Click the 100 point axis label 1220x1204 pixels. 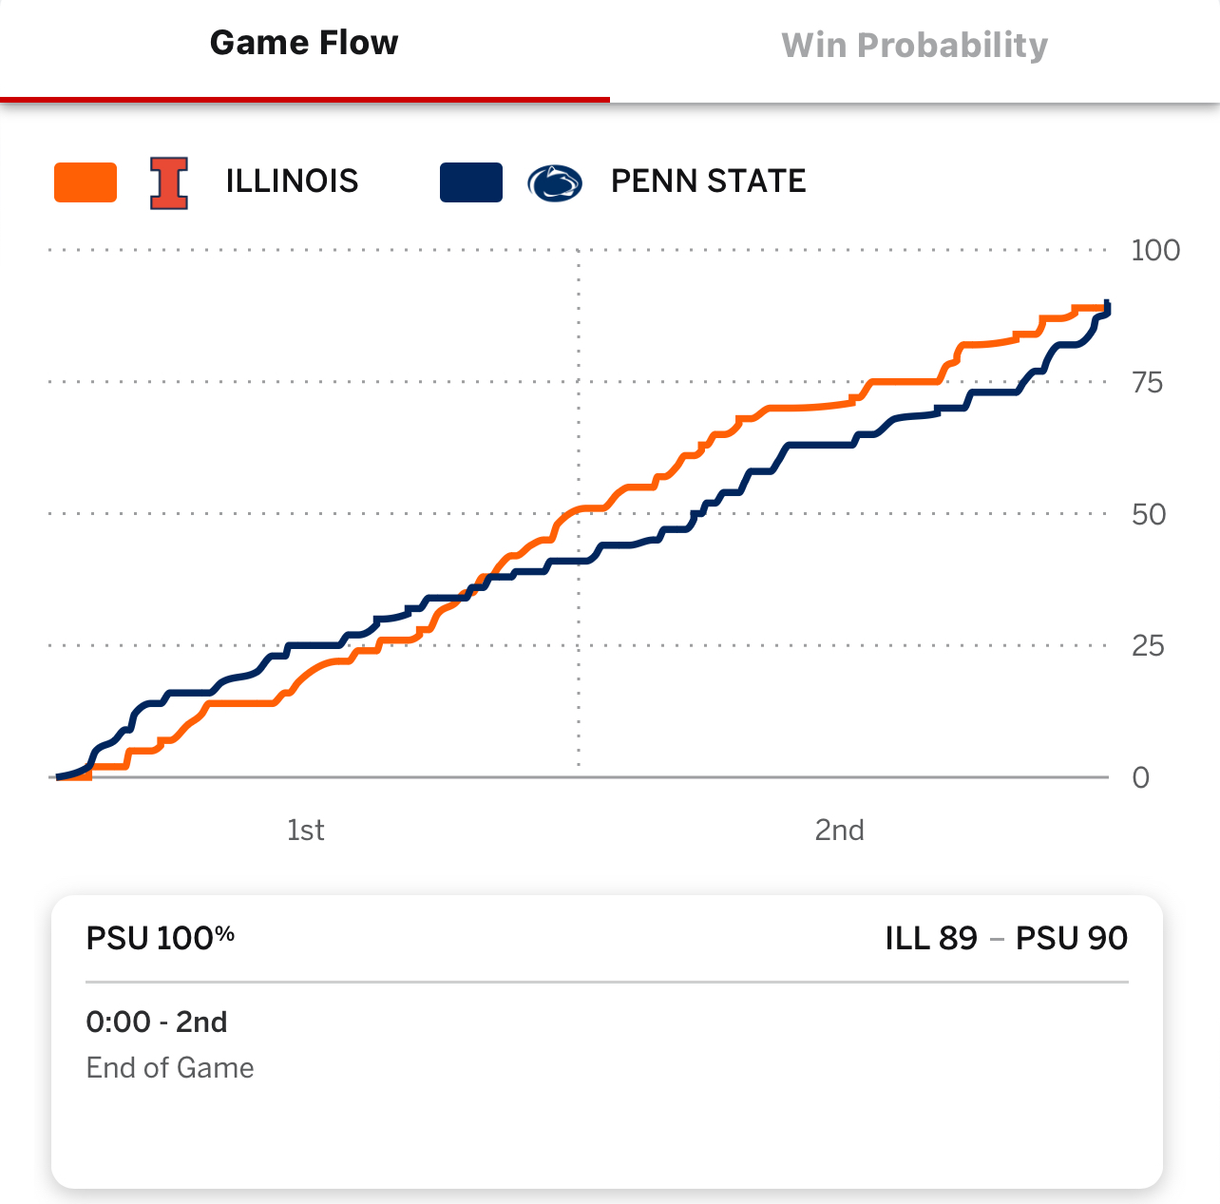coord(1154,251)
